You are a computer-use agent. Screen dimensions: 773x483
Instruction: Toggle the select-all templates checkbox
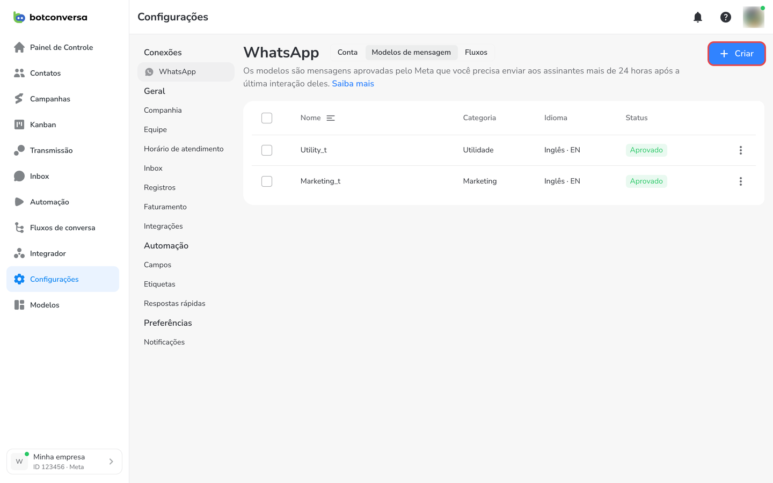pyautogui.click(x=267, y=118)
